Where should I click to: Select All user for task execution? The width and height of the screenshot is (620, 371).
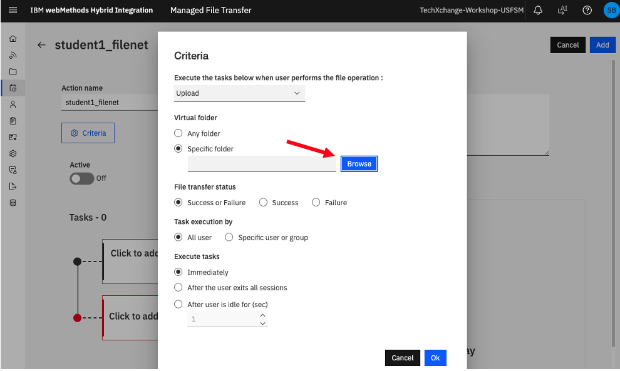tap(178, 237)
